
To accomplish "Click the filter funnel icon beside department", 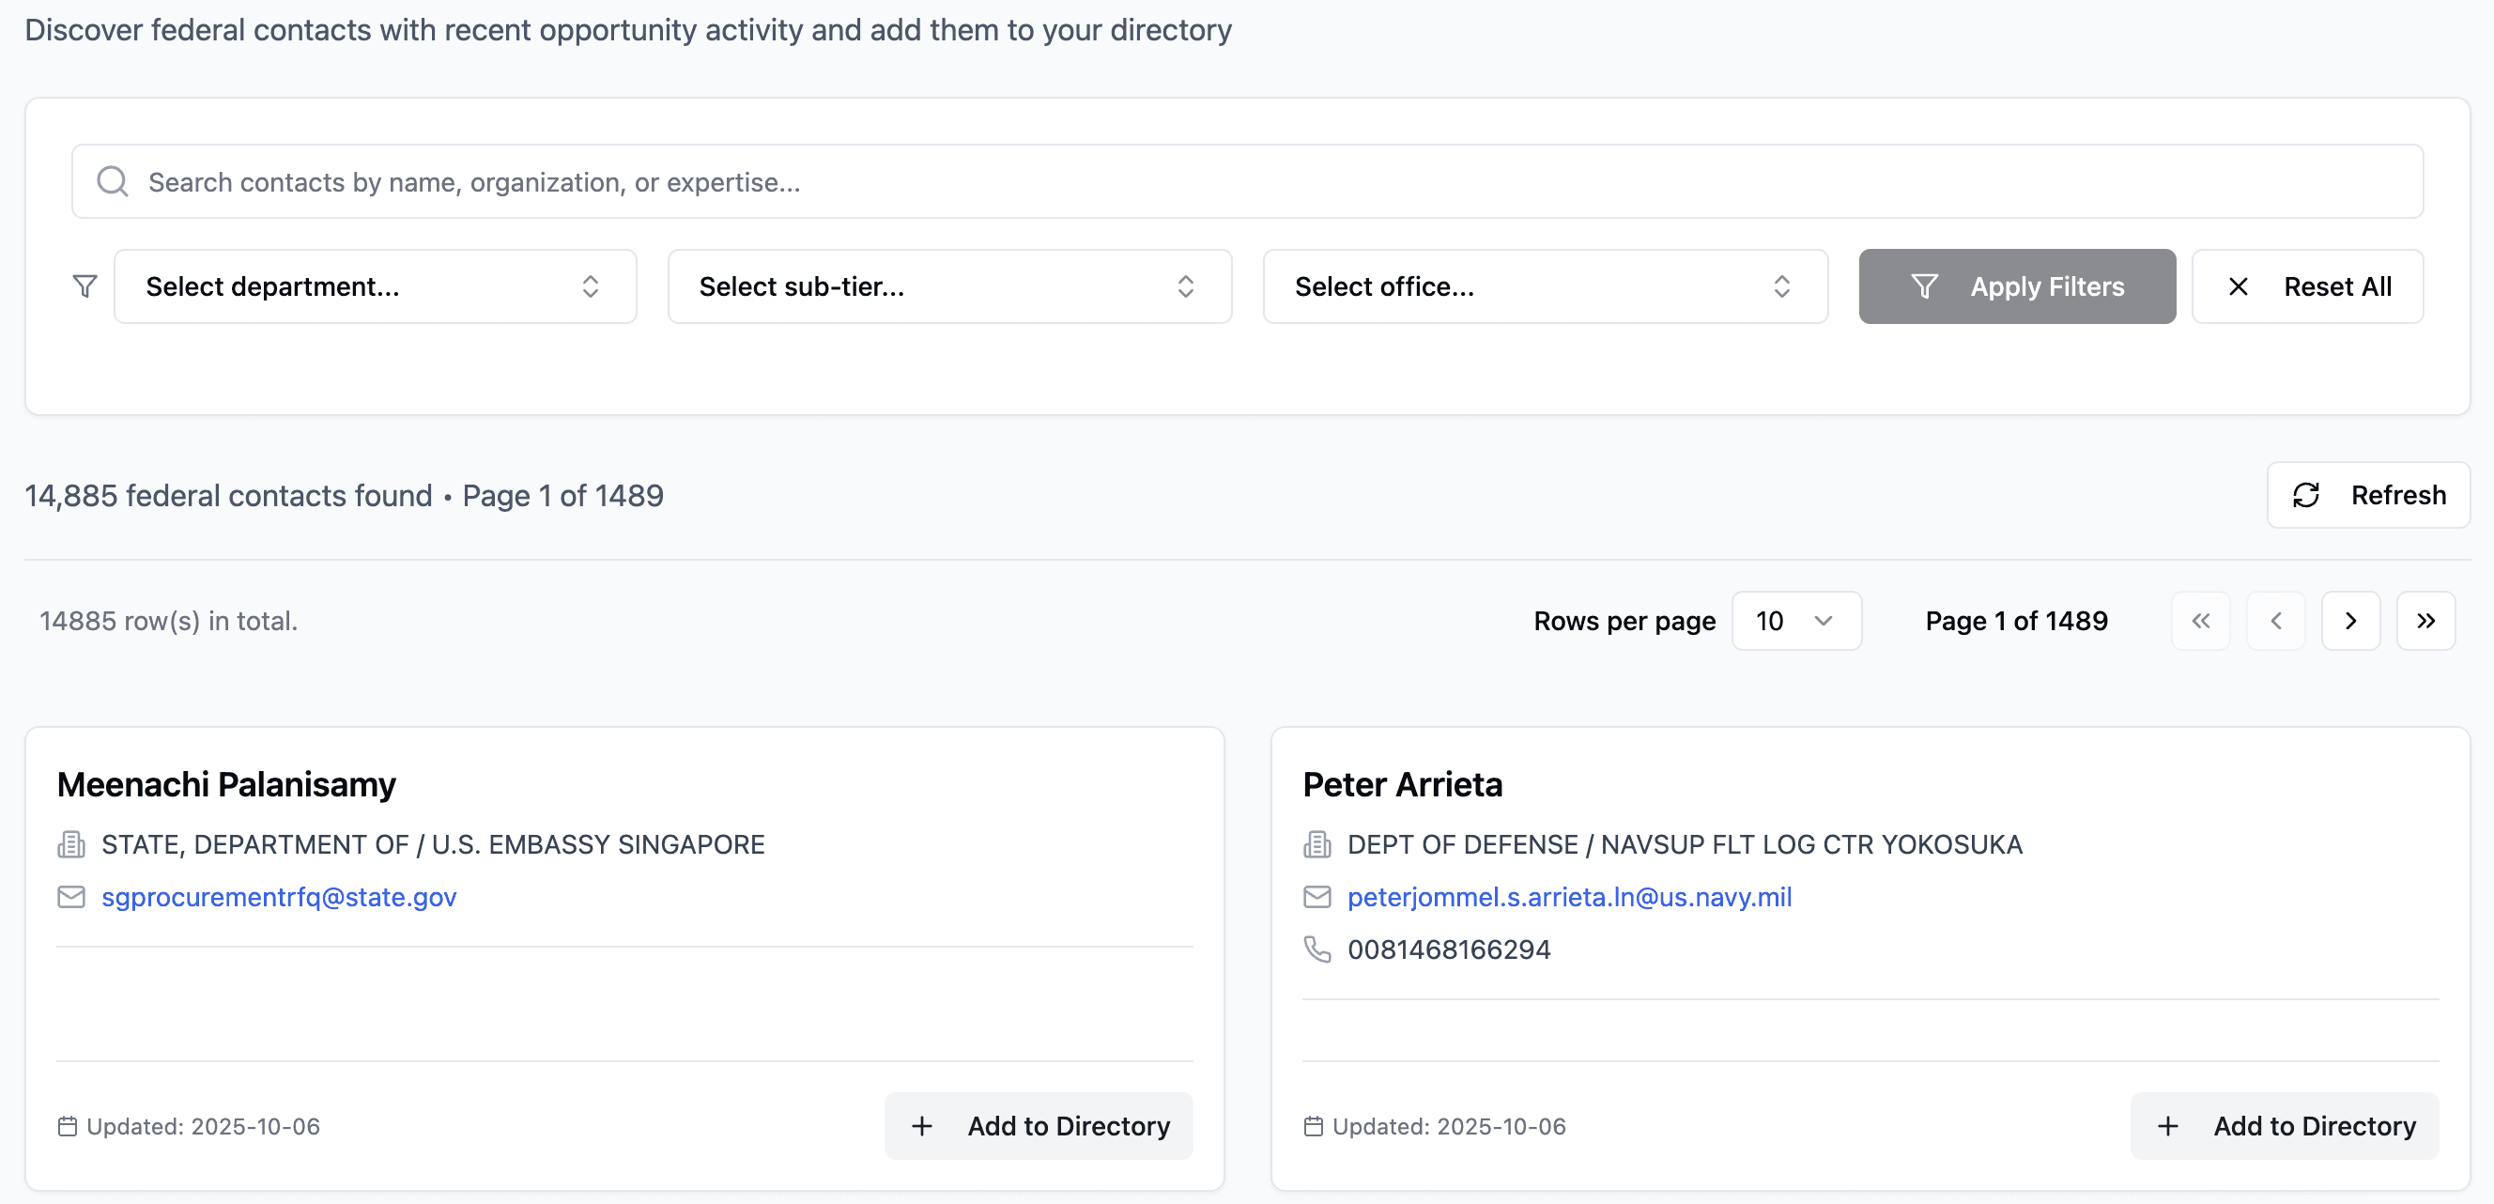I will (85, 286).
